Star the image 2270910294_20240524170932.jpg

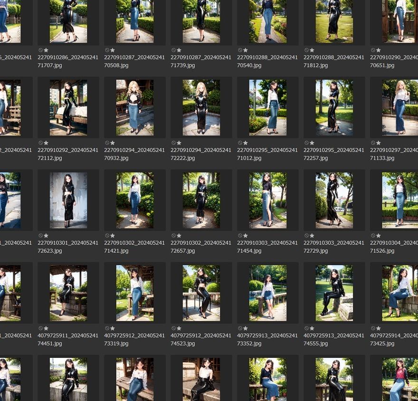tap(113, 143)
